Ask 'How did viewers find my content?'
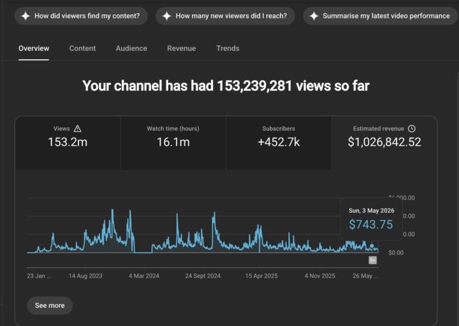 coord(81,16)
